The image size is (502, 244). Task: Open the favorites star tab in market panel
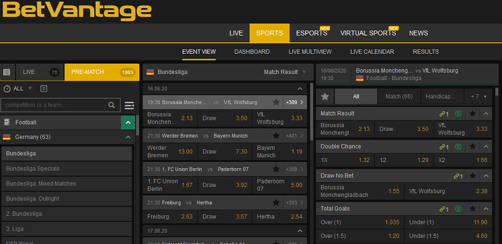(x=325, y=97)
